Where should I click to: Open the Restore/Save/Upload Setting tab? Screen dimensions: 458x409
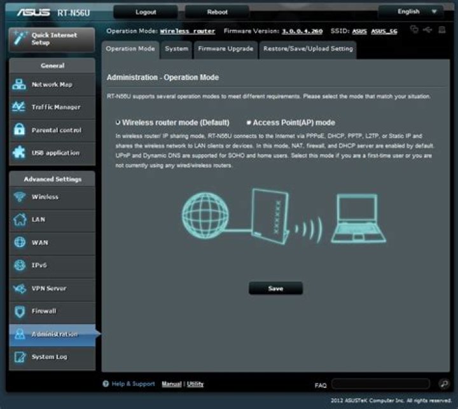308,49
